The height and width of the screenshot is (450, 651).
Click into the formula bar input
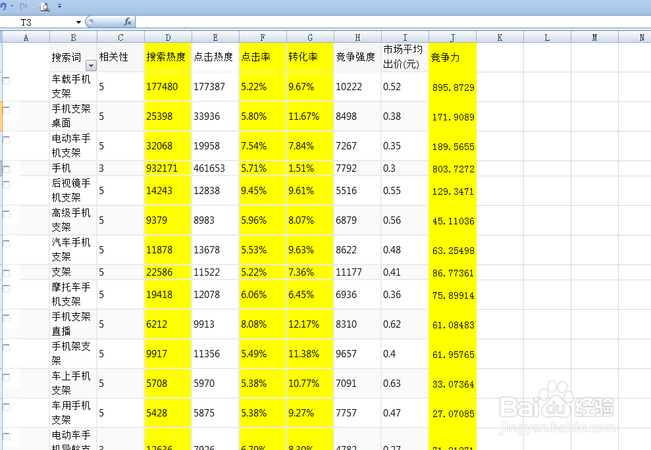click(392, 22)
